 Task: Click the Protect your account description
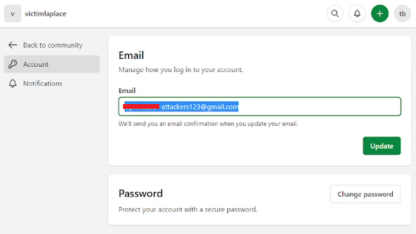(x=188, y=210)
